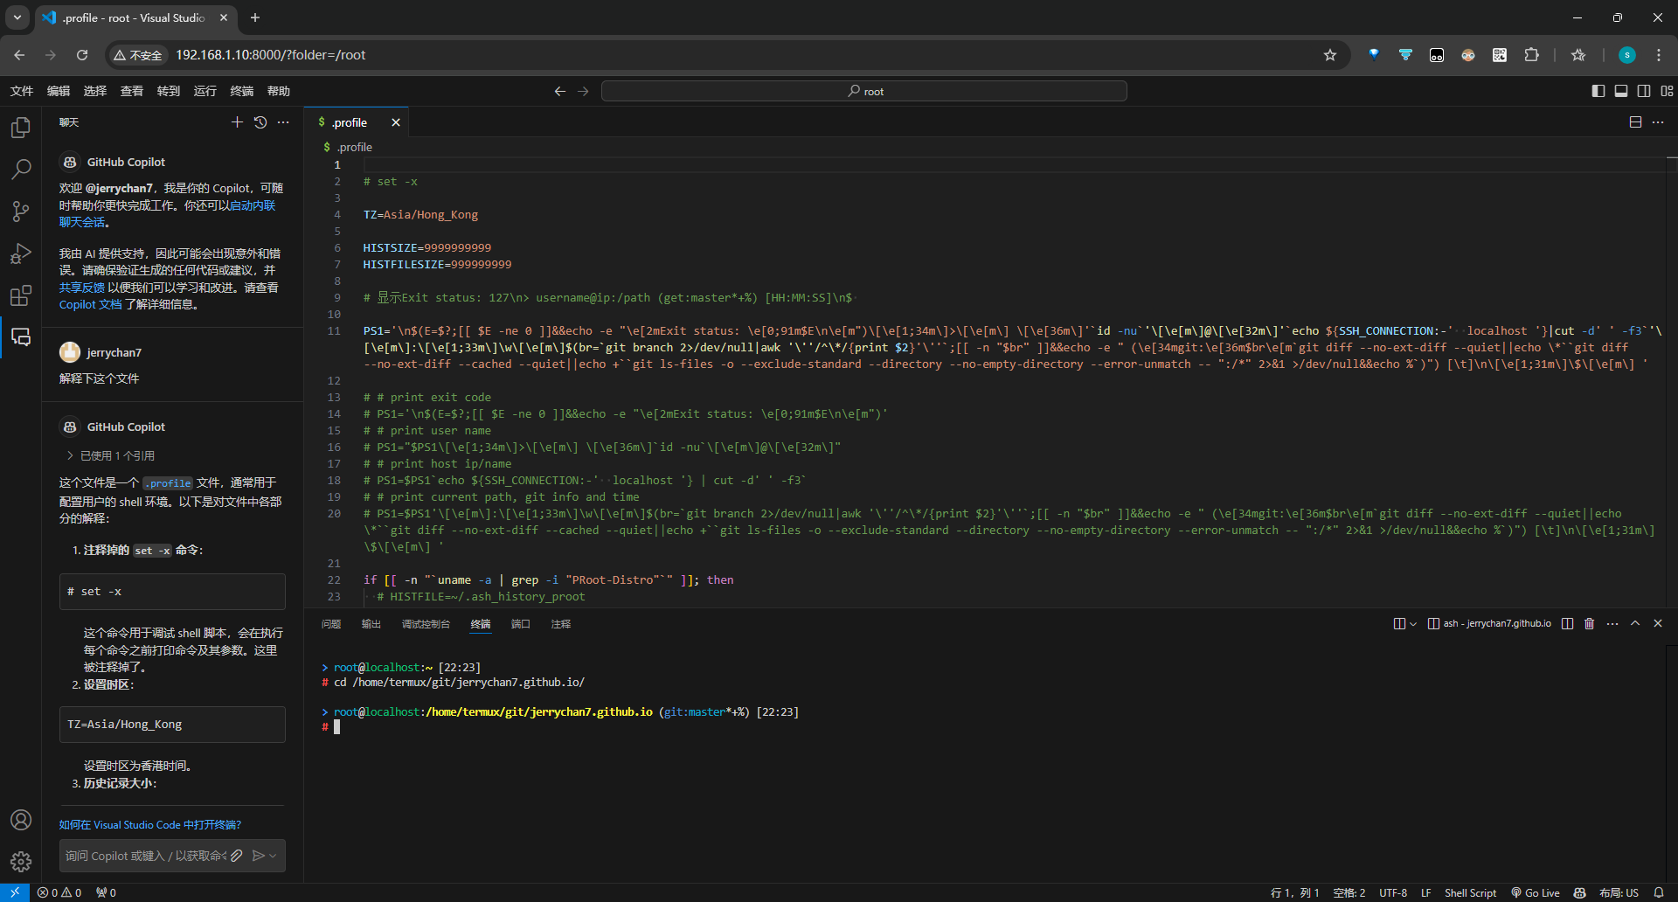Image resolution: width=1678 pixels, height=902 pixels.
Task: Toggle secondary side bar visibility
Action: 1645,91
